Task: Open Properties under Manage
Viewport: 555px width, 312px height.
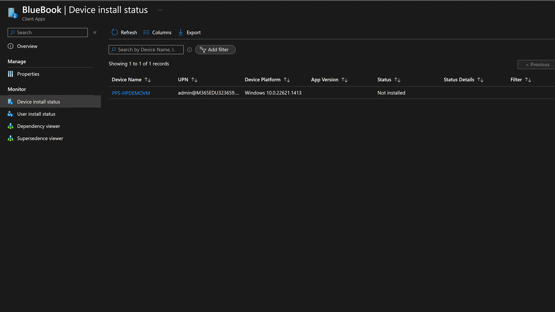Action: pos(28,74)
